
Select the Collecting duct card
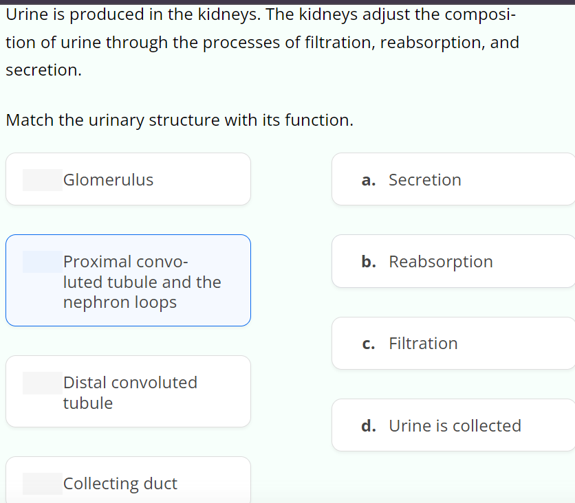coord(128,481)
